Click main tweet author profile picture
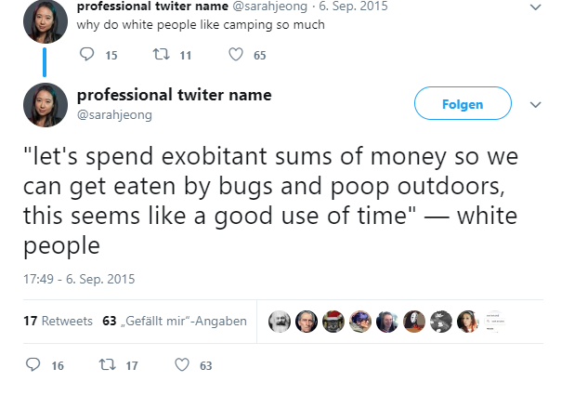The height and width of the screenshot is (395, 561). [x=46, y=105]
